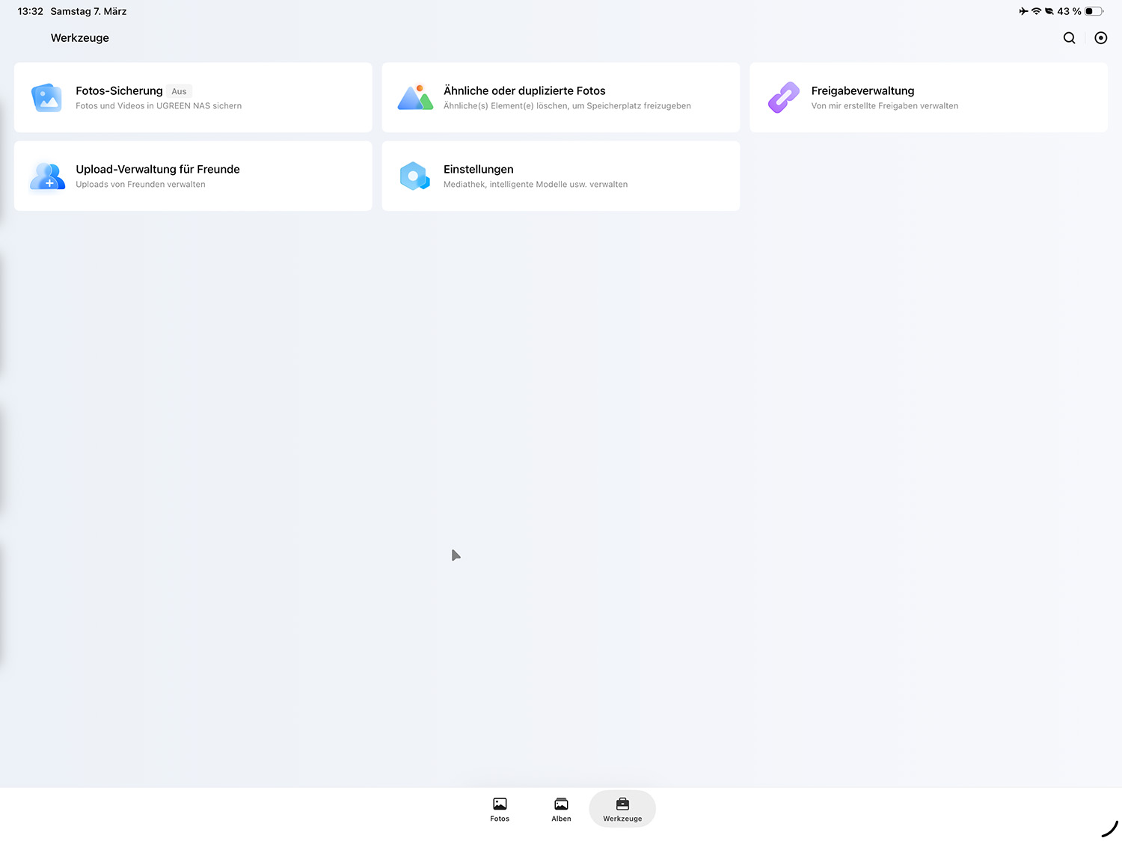The width and height of the screenshot is (1122, 841).
Task: Tap the battery indicator showing 43 %
Action: [1094, 11]
